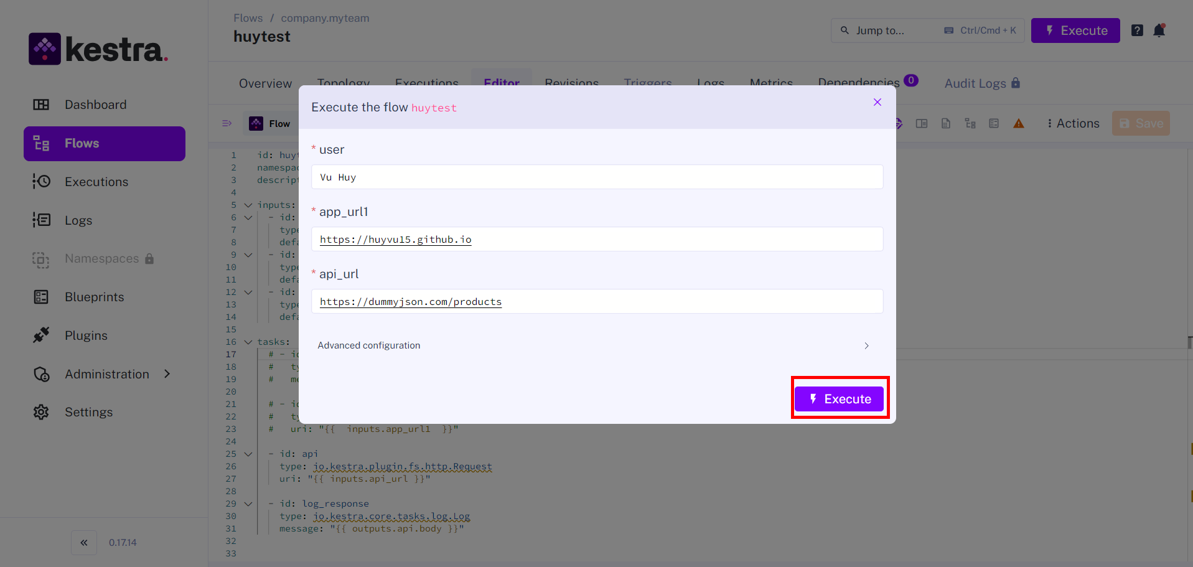Click the orange warning triangle icon

[x=1019, y=124]
